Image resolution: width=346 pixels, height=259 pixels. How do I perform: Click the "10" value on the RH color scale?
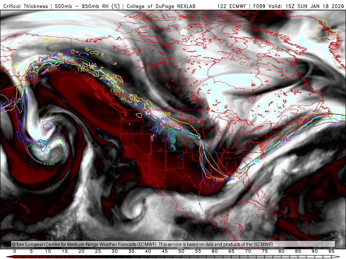pos(48,251)
